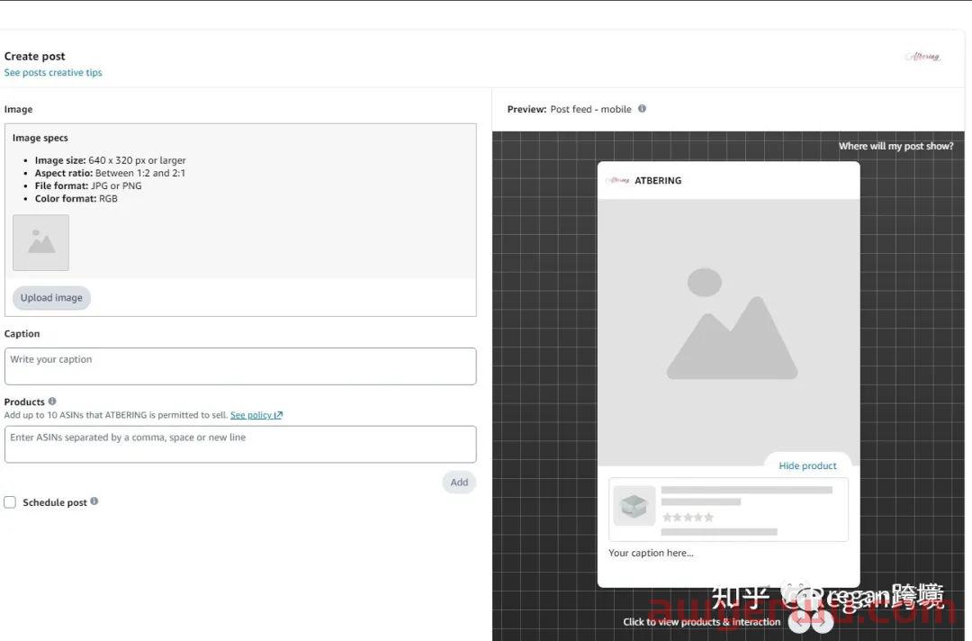972x641 pixels.
Task: Click the image placeholder thumbnail icon
Action: pyautogui.click(x=40, y=242)
